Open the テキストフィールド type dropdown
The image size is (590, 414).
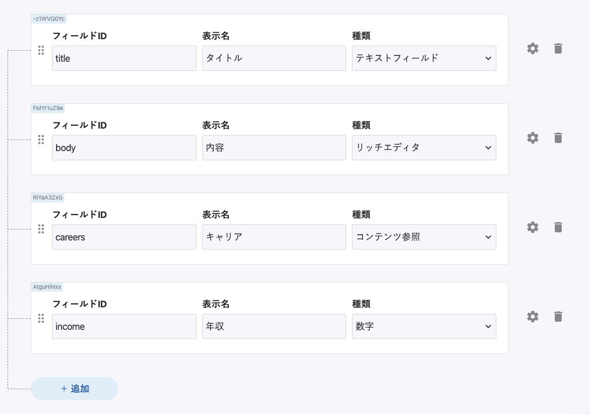[424, 58]
